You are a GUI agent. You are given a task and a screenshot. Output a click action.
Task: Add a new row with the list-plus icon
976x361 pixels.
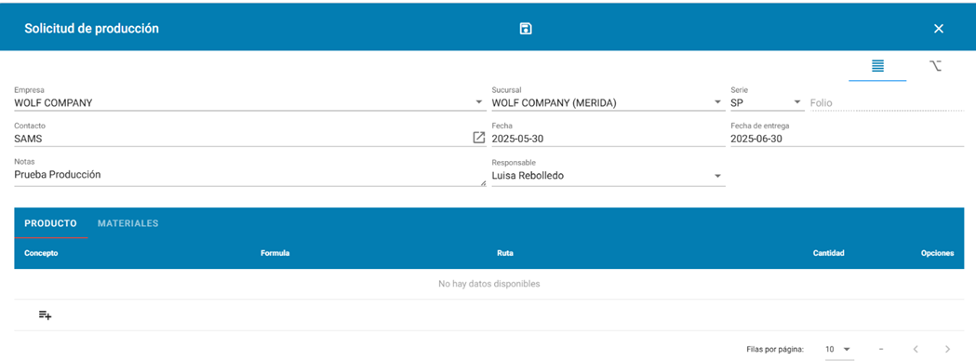tap(45, 314)
